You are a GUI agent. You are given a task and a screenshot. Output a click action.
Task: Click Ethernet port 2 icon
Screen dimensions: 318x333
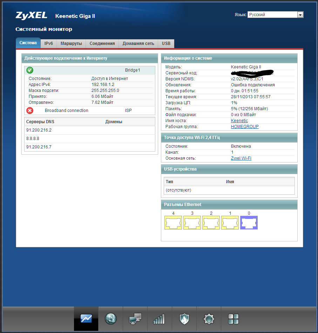211,222
